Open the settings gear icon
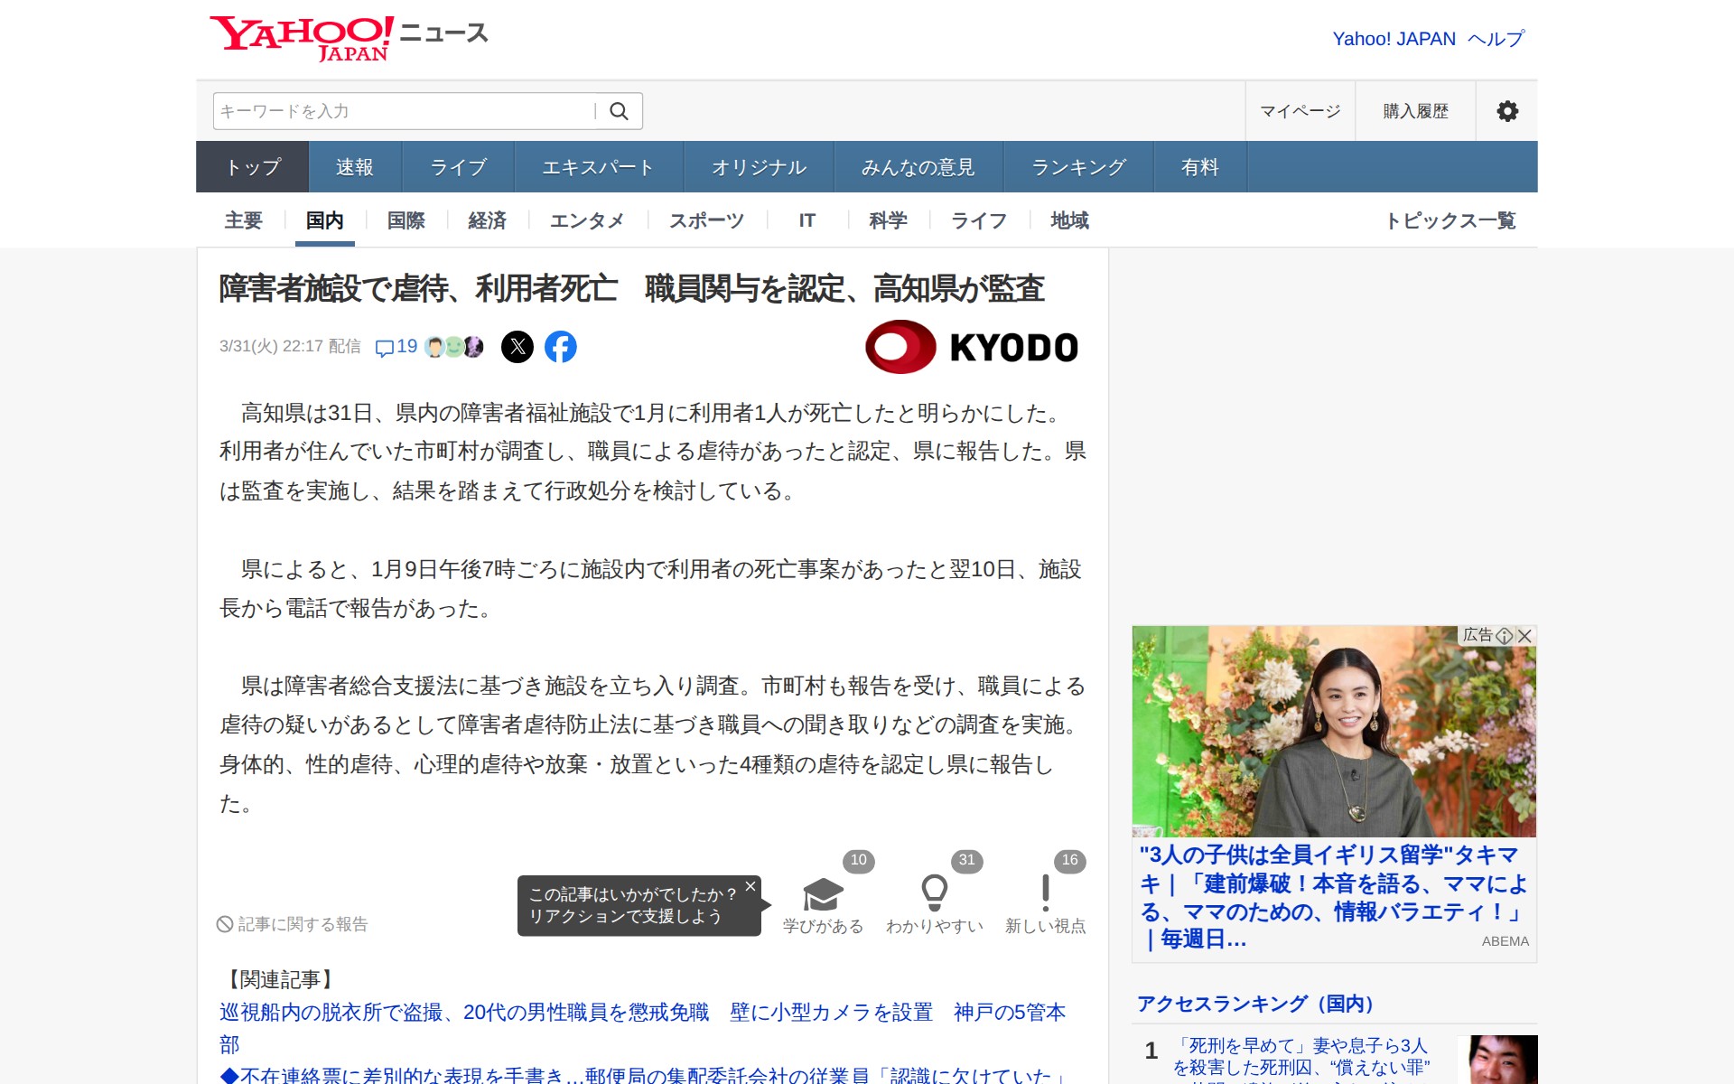The image size is (1734, 1084). click(x=1506, y=111)
